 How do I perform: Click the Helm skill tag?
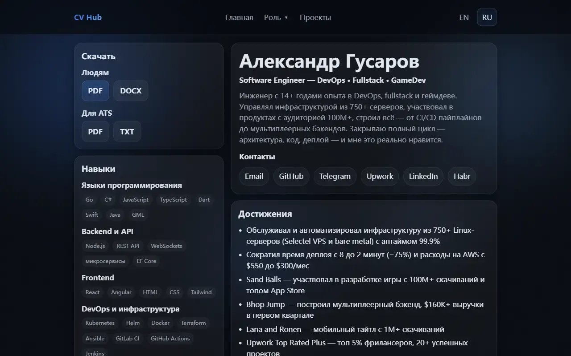click(133, 323)
